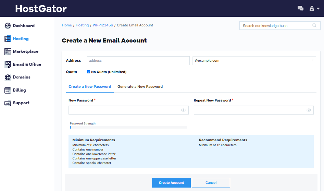The width and height of the screenshot is (324, 191).
Task: Click into the Address input field
Action: (138, 61)
